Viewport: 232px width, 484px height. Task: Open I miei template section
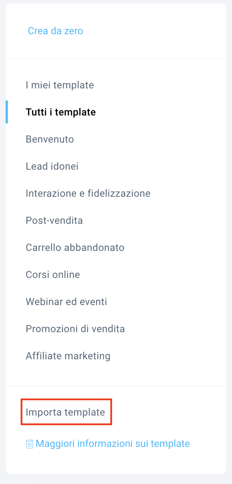coord(60,85)
